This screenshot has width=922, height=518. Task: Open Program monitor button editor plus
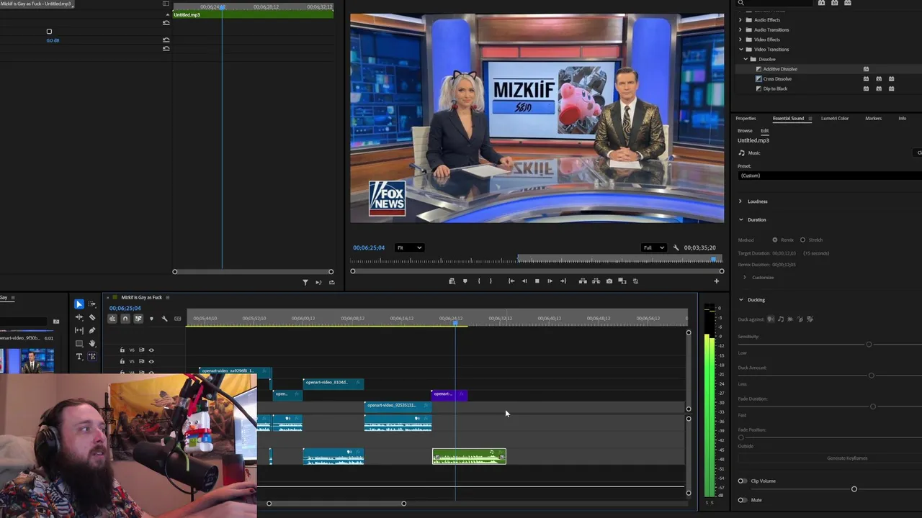[x=716, y=281]
